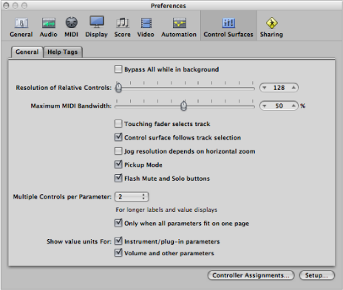This screenshot has width=343, height=290.
Task: Click the 'Maximum MIDI Bandwidth:' label
Action: click(x=71, y=106)
